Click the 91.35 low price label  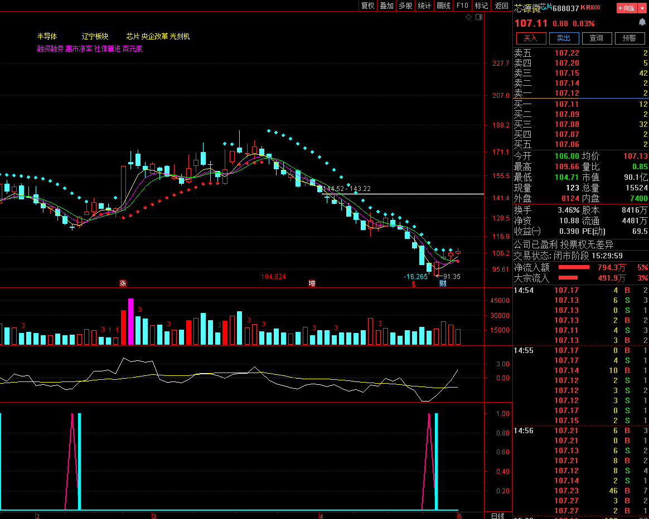click(x=452, y=277)
